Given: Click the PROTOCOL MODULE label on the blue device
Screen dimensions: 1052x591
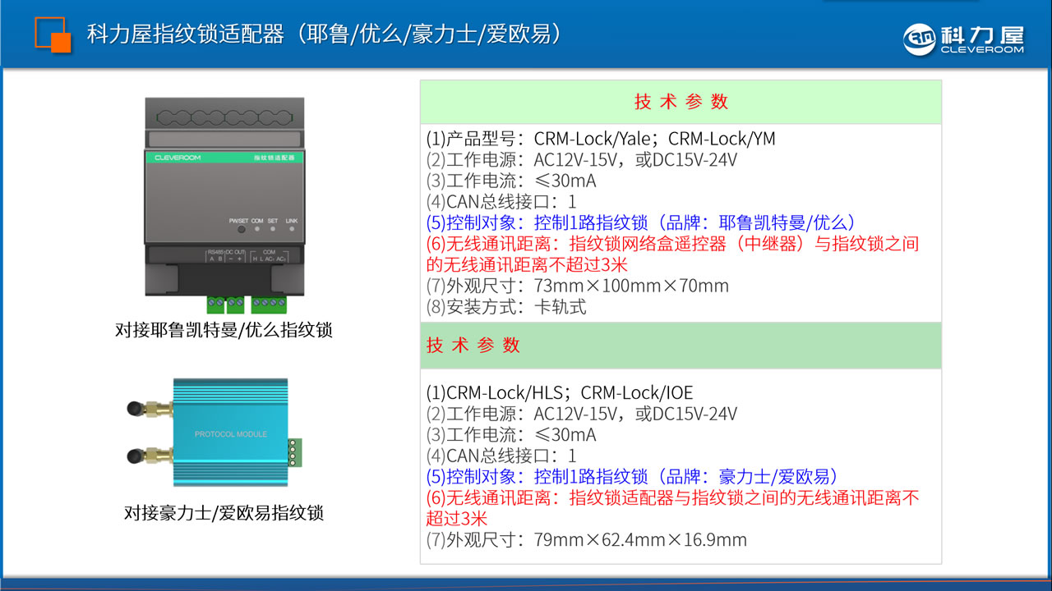Looking at the screenshot, I should (x=231, y=433).
